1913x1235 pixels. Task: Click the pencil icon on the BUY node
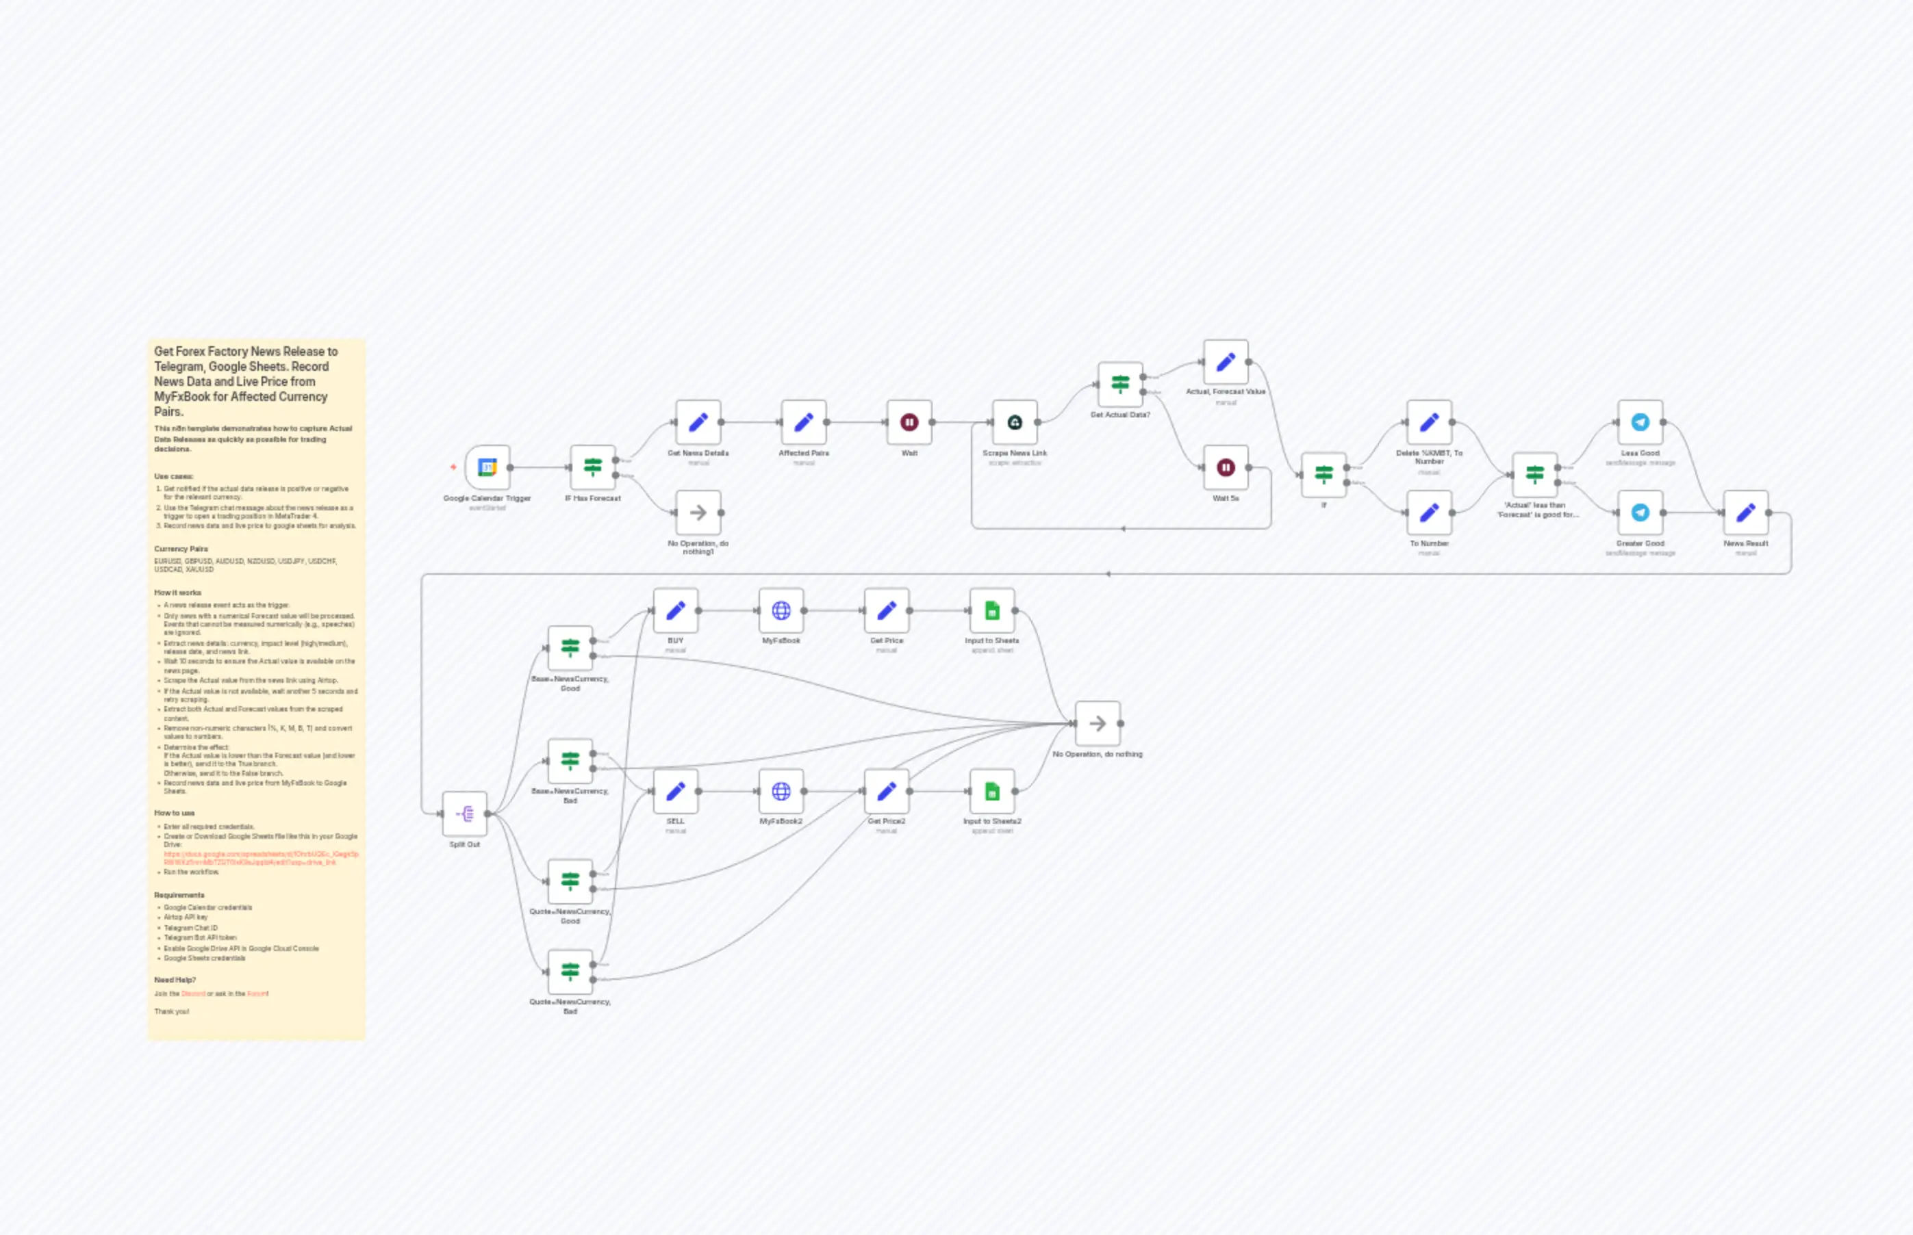pos(675,610)
